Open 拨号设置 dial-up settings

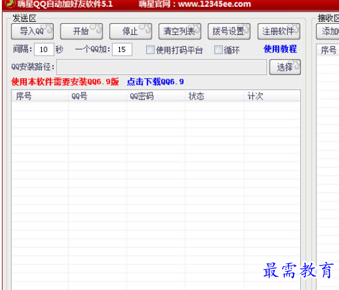(229, 31)
